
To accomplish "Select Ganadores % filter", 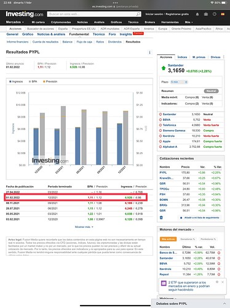I will point(188,239).
